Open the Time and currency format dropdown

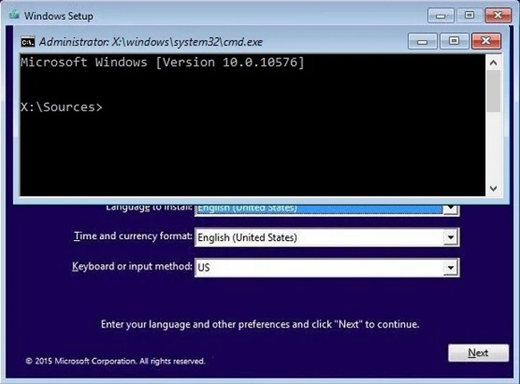pos(450,238)
